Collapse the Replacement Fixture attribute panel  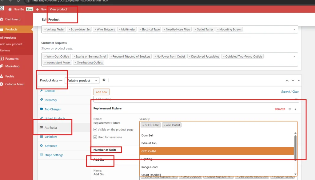[295, 109]
